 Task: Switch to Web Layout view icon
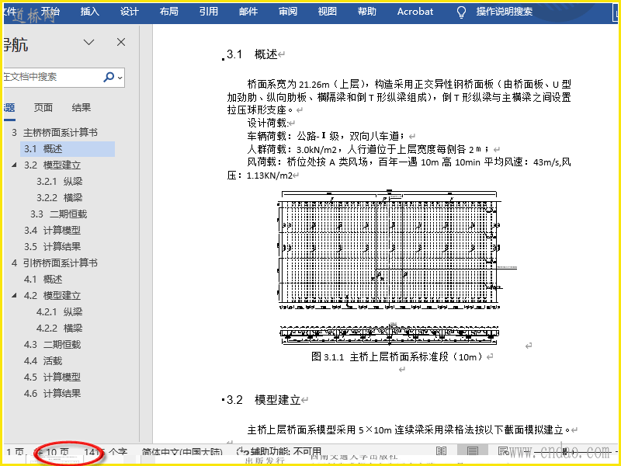tap(503, 451)
